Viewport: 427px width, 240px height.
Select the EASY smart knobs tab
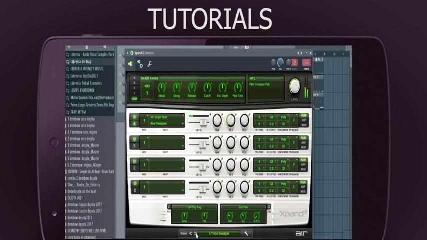pos(134,99)
